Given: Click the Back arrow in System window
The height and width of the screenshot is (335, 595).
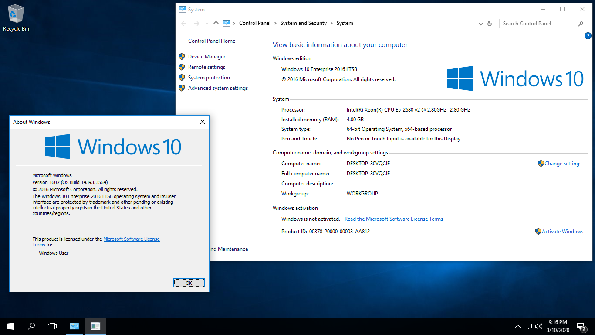Looking at the screenshot, I should point(184,24).
